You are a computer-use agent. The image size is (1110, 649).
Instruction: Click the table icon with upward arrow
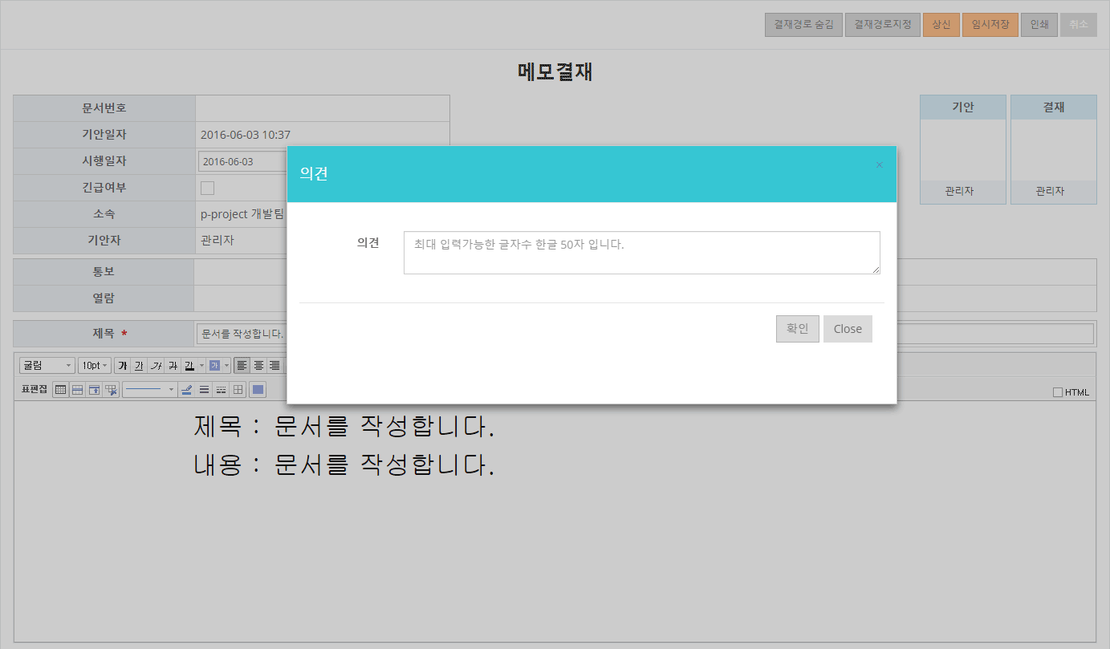[x=94, y=390]
